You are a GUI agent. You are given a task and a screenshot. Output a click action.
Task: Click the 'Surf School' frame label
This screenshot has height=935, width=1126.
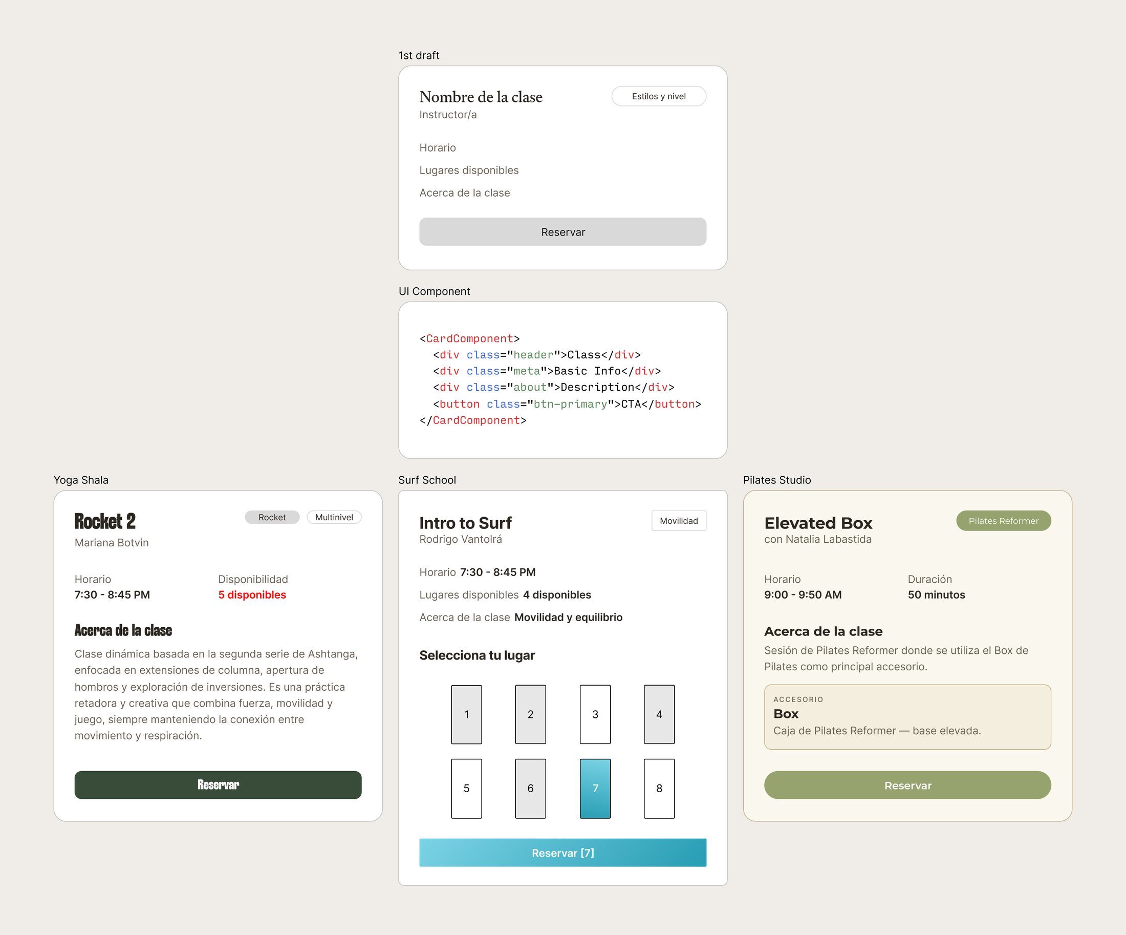[427, 480]
